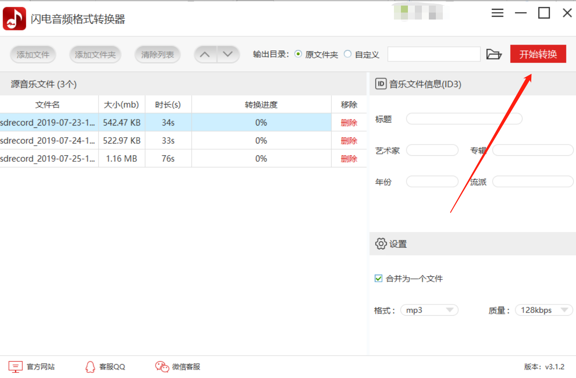Click the ID3 music info icon
This screenshot has height=378, width=576.
380,84
